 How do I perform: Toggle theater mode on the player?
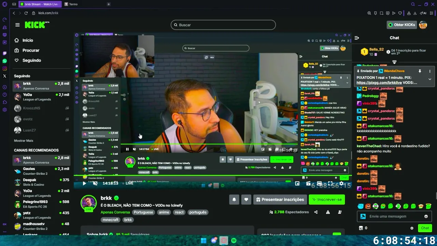tap(319, 183)
